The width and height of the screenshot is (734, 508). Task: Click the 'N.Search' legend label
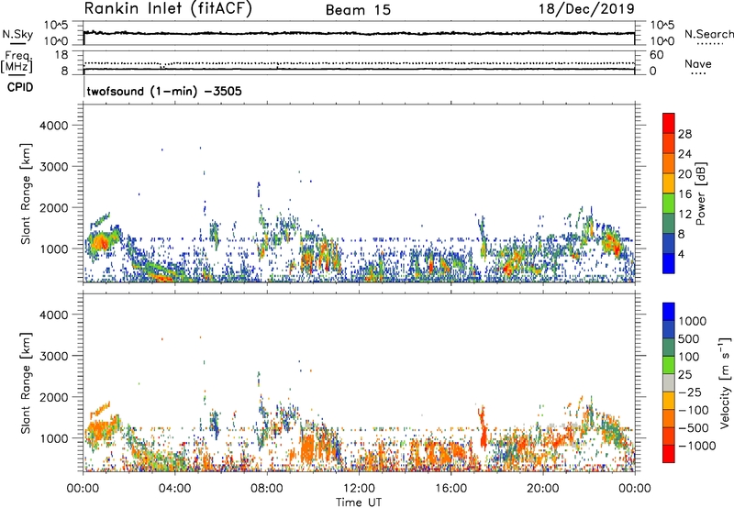(708, 34)
